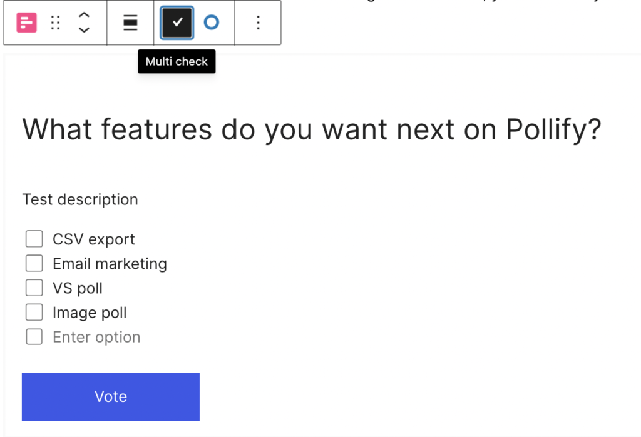Check the Email marketing checkbox
This screenshot has height=437, width=641.
(x=34, y=263)
